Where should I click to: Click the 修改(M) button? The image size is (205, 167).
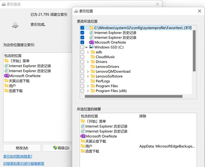[x=22, y=148]
